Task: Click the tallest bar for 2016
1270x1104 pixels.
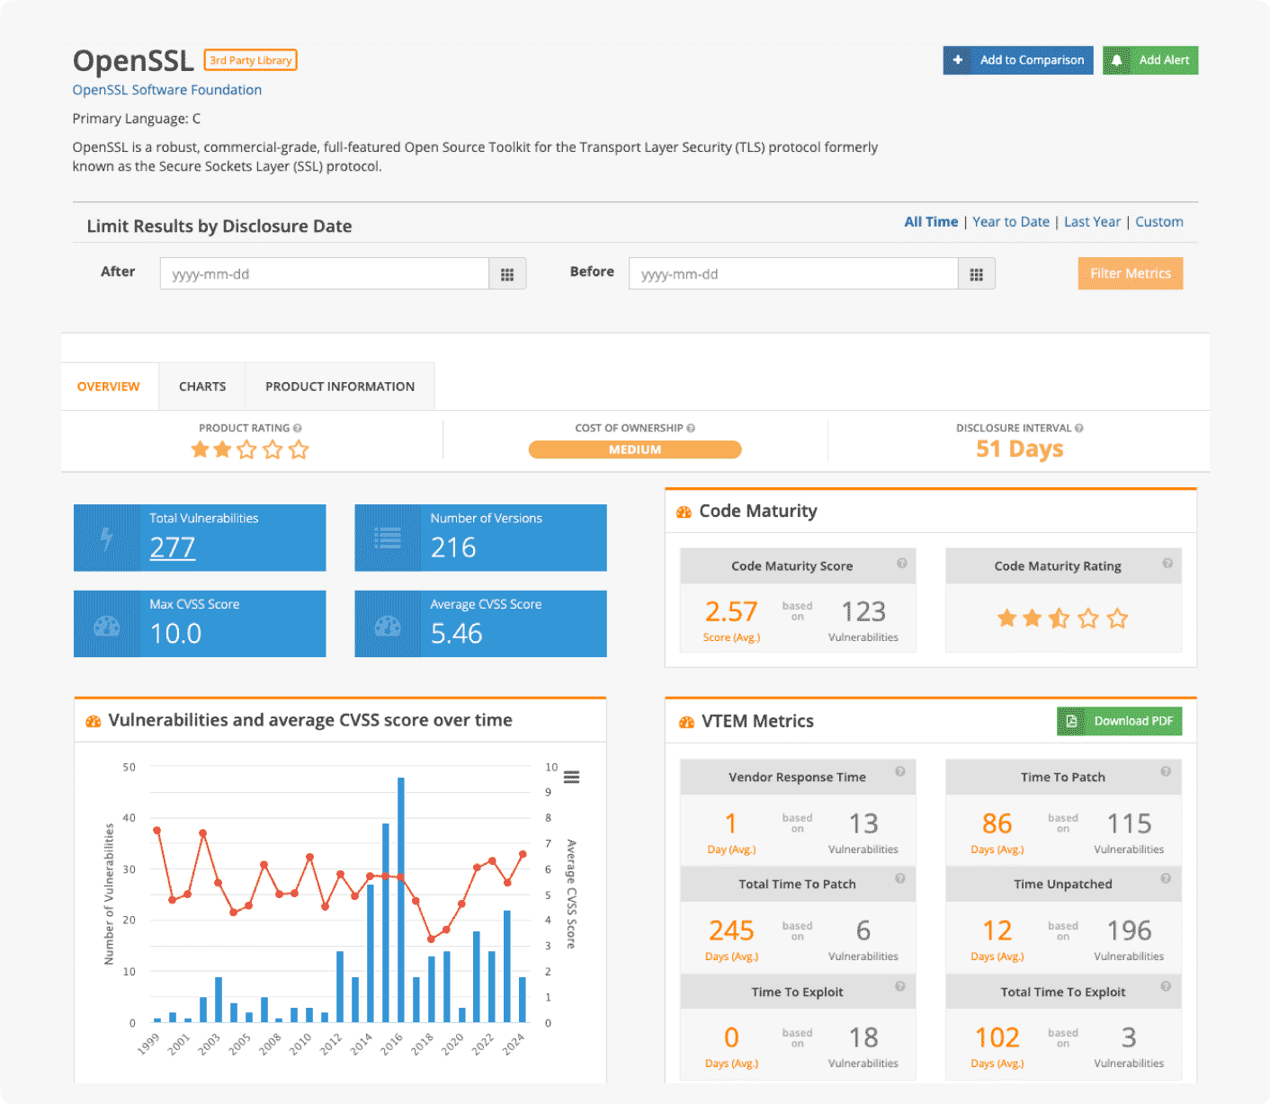Action: click(x=401, y=900)
